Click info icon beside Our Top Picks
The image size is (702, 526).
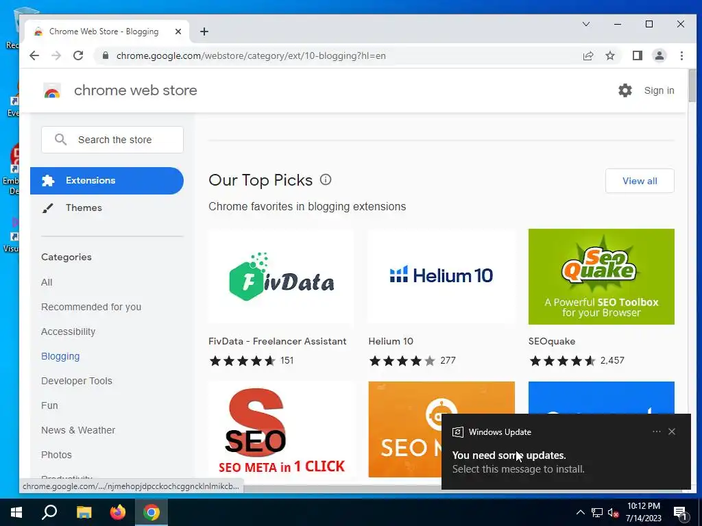326,180
